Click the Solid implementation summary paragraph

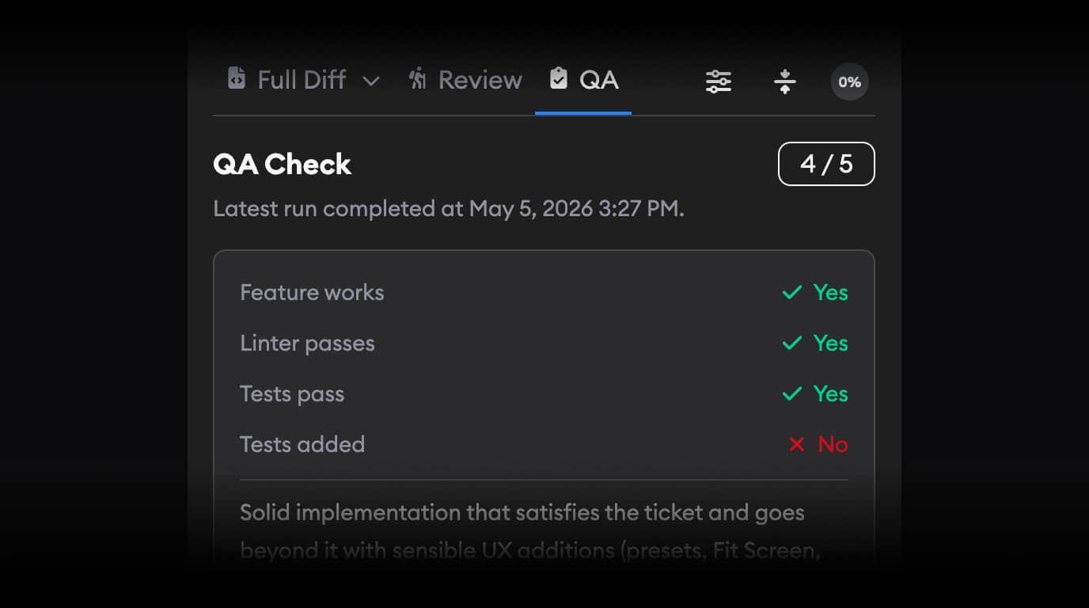click(x=529, y=531)
